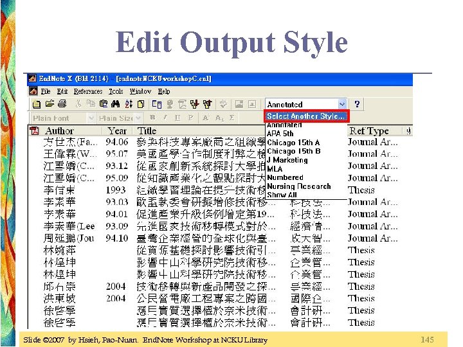Click EndNote icon in menu bar
Screen dimensions: 463x347
tap(33, 91)
